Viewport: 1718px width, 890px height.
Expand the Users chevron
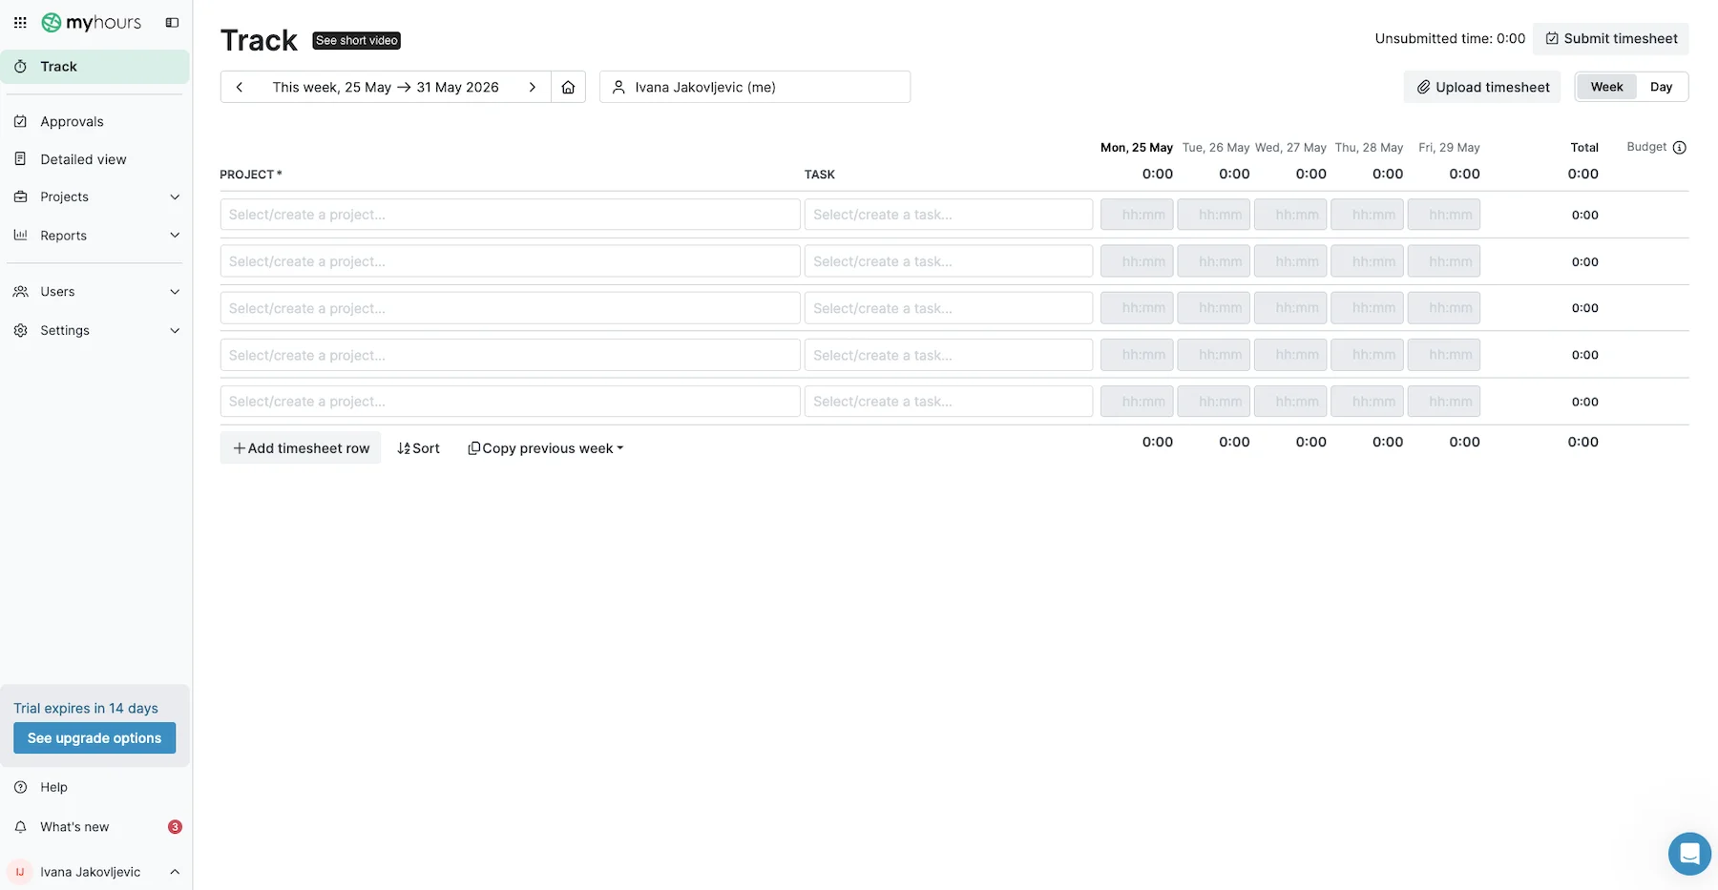[175, 292]
